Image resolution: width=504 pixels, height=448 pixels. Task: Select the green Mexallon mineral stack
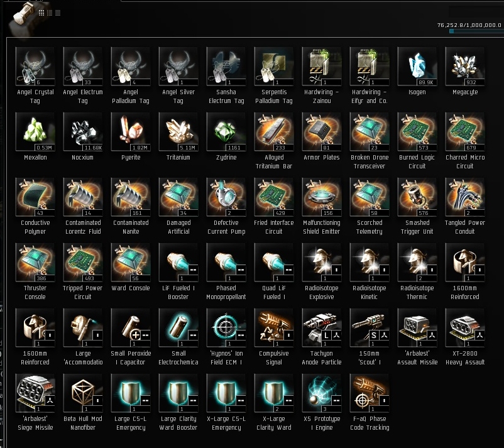pos(35,132)
